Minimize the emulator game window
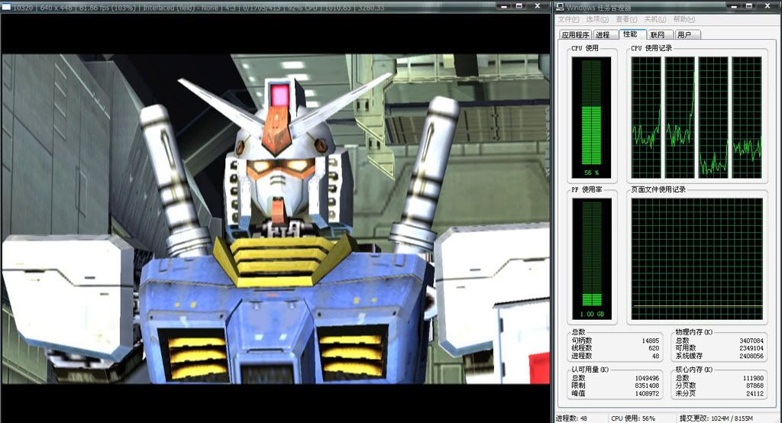 503,6
